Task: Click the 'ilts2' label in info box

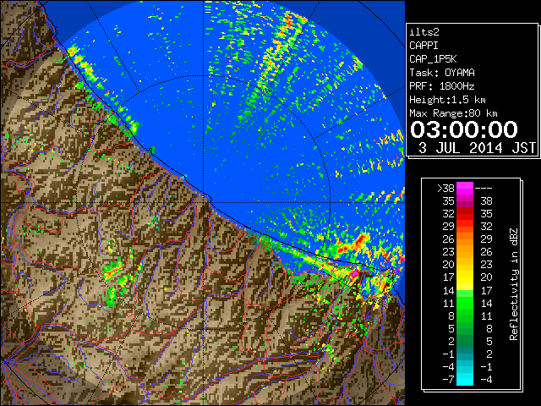Action: 424,32
